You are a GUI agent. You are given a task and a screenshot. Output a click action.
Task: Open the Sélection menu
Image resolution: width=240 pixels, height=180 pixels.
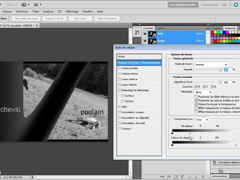(x=22, y=11)
